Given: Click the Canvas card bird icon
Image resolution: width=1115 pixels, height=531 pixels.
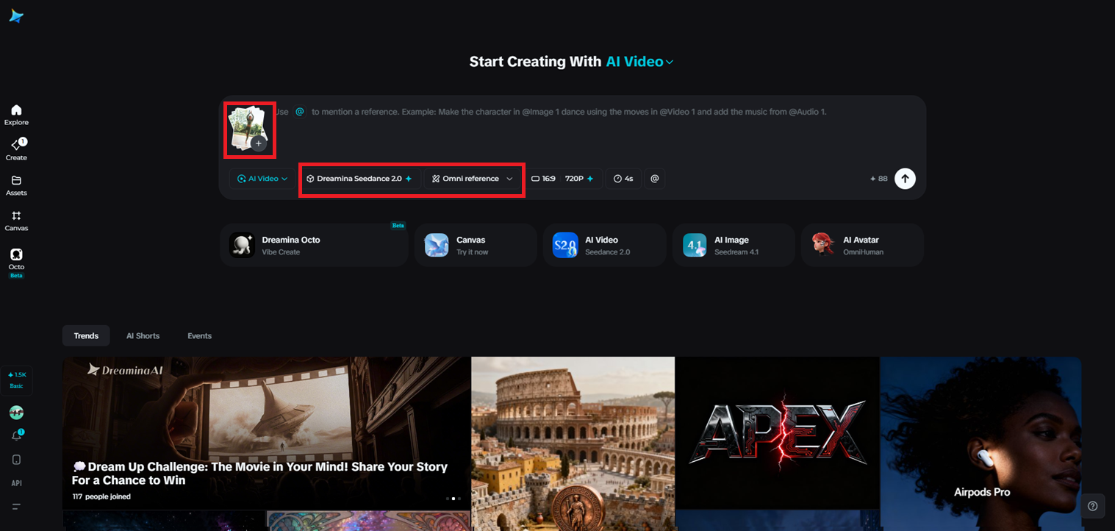Looking at the screenshot, I should pos(437,245).
